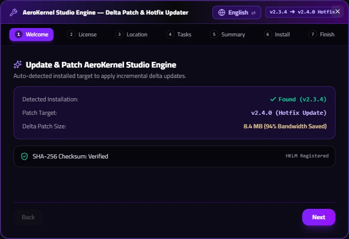This screenshot has width=349, height=239.
Task: Click 'HKLM Registered' label
Action: coord(307,156)
